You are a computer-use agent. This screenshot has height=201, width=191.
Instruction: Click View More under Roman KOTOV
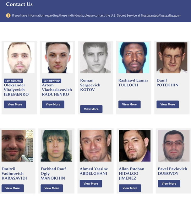point(91,109)
